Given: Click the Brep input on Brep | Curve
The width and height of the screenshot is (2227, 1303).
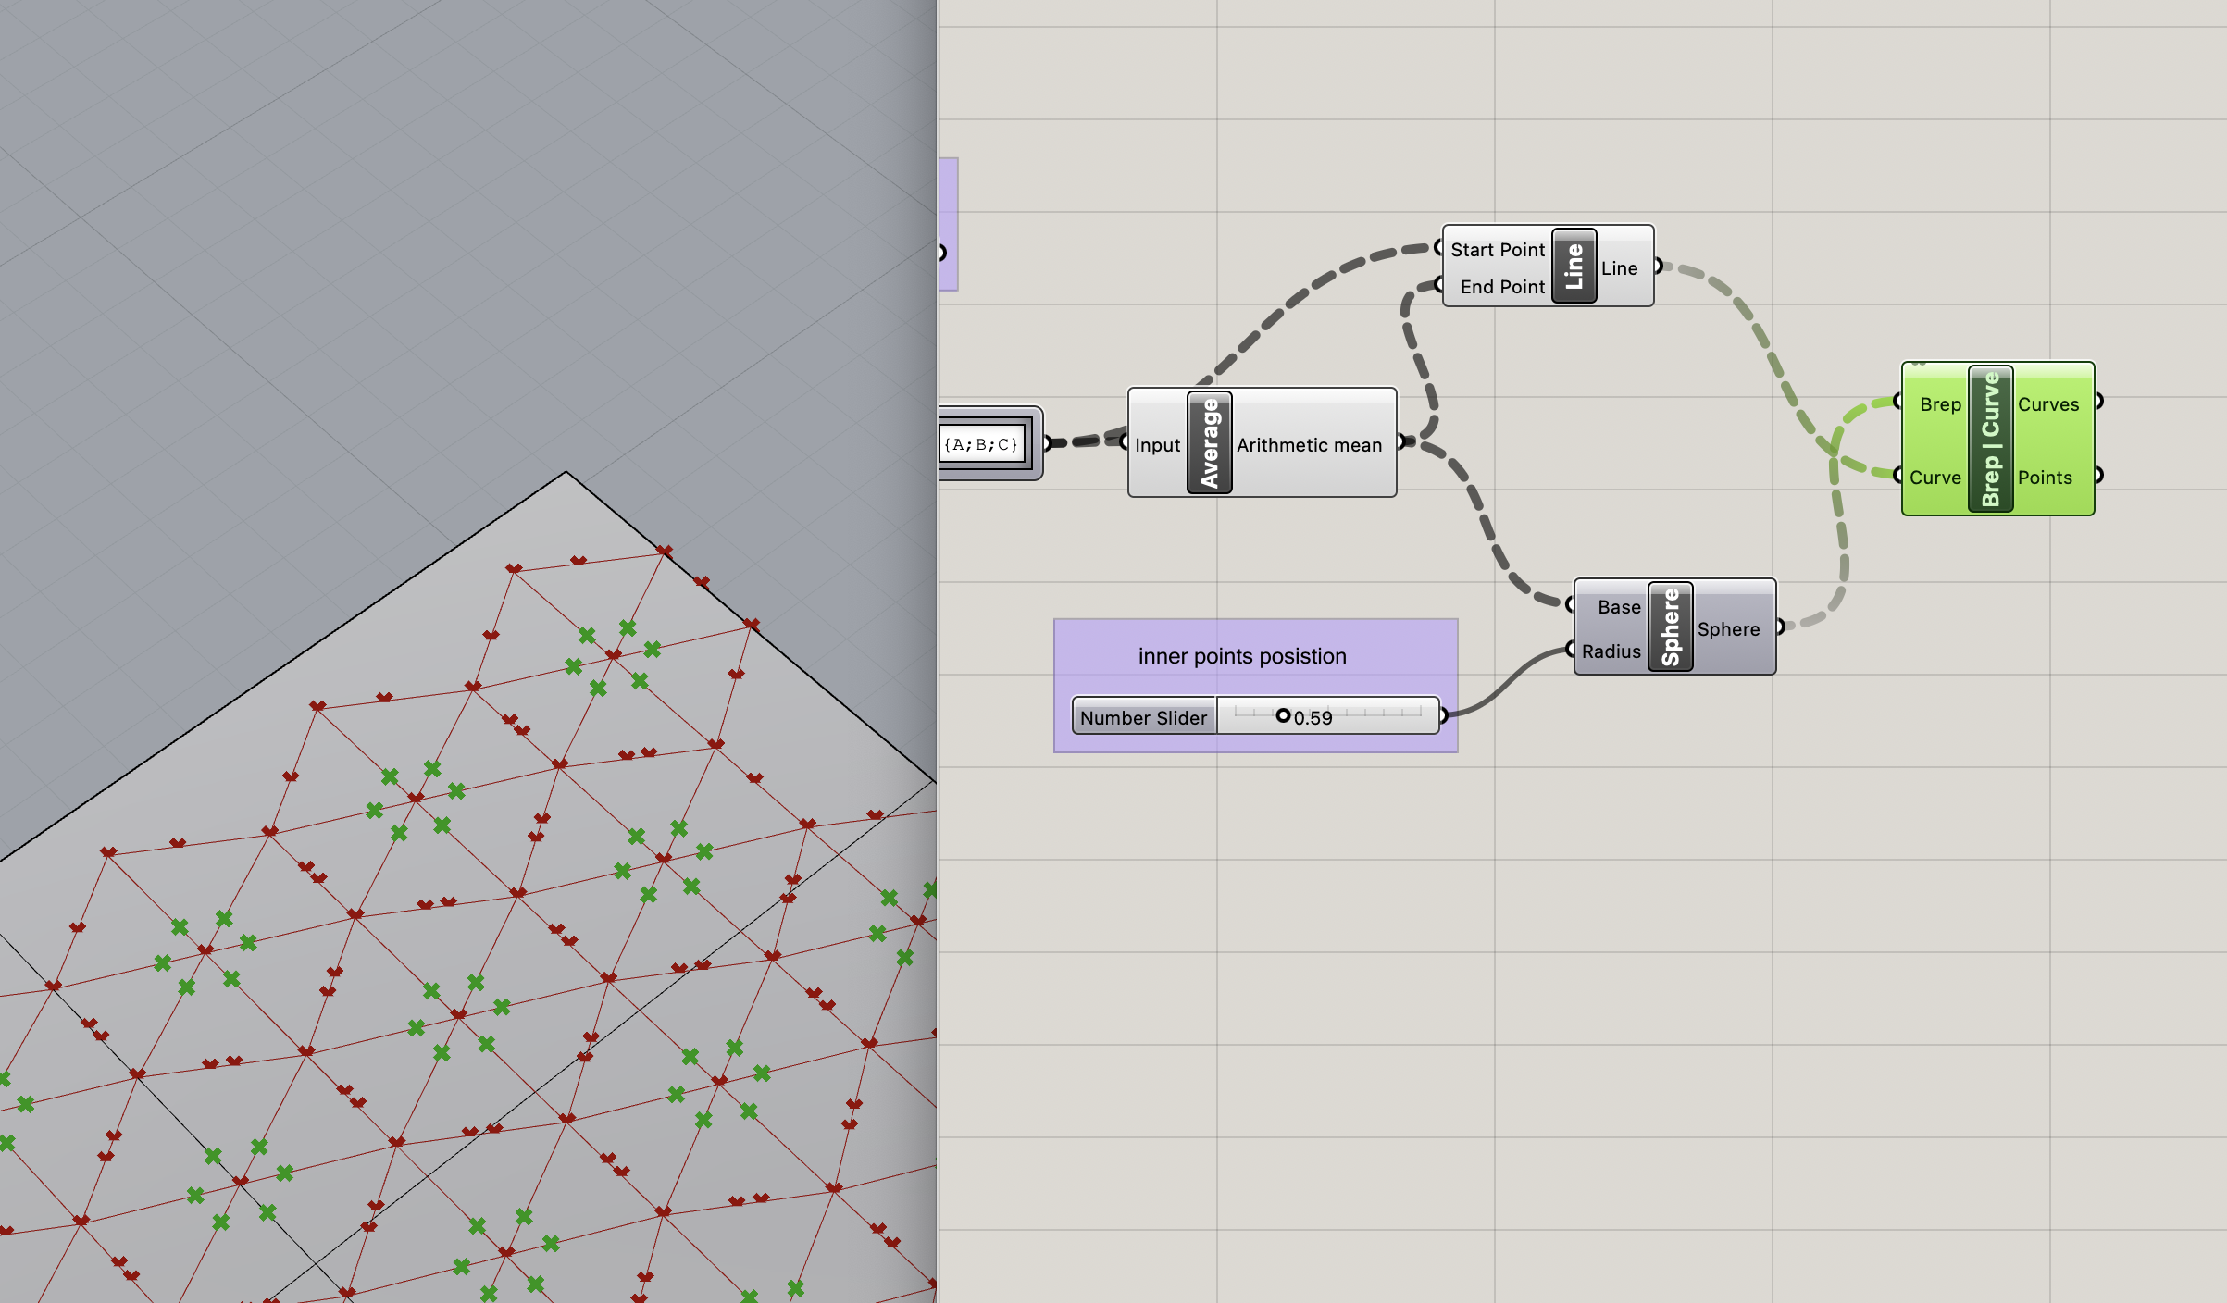Looking at the screenshot, I should tap(1940, 404).
